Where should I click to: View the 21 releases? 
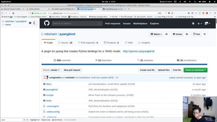[145, 60]
